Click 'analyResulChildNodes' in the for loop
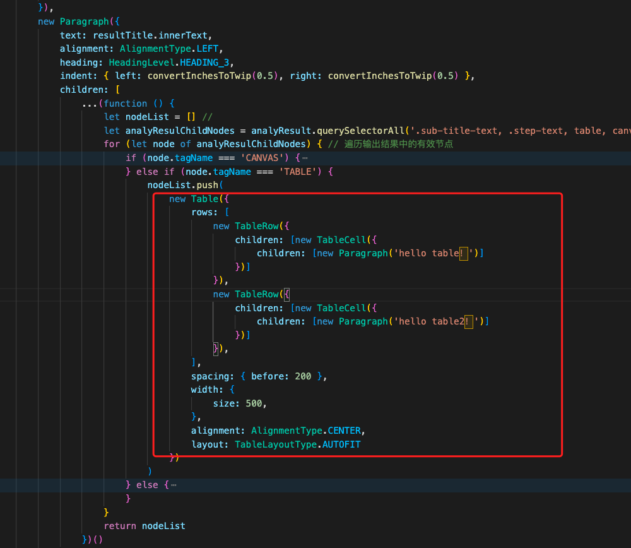The image size is (631, 548). click(251, 144)
